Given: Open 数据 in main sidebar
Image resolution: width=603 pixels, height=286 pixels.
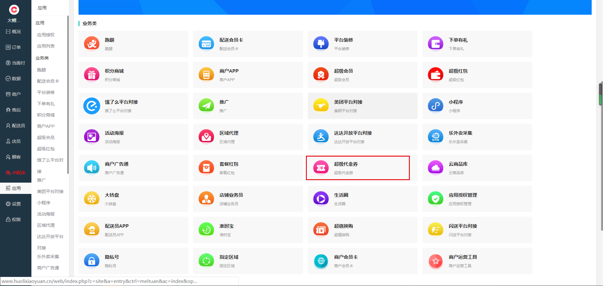Looking at the screenshot, I should 14,79.
